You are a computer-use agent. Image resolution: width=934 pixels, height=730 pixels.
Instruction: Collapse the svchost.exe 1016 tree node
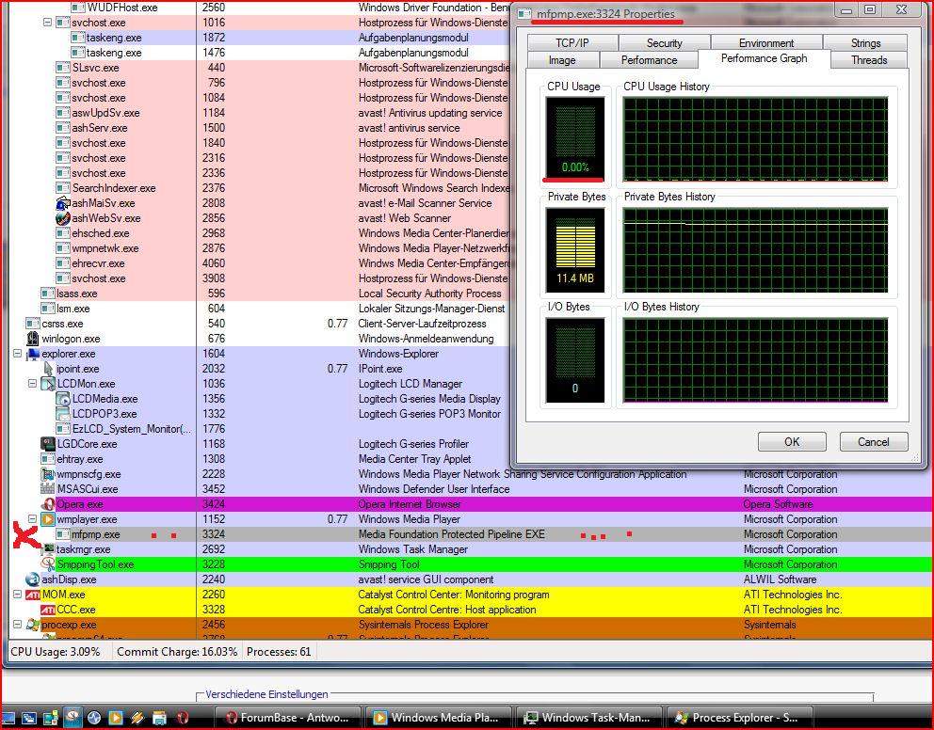pos(48,23)
